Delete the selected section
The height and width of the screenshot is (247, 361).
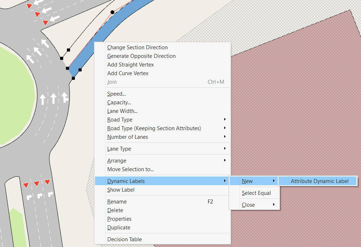pos(115,210)
